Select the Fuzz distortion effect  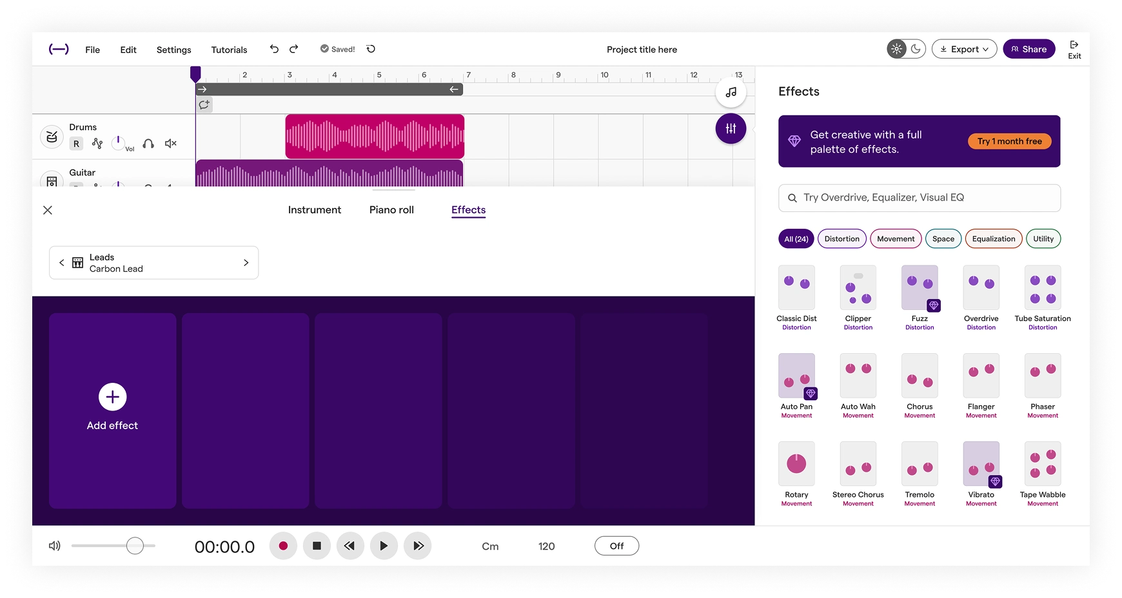tap(920, 288)
